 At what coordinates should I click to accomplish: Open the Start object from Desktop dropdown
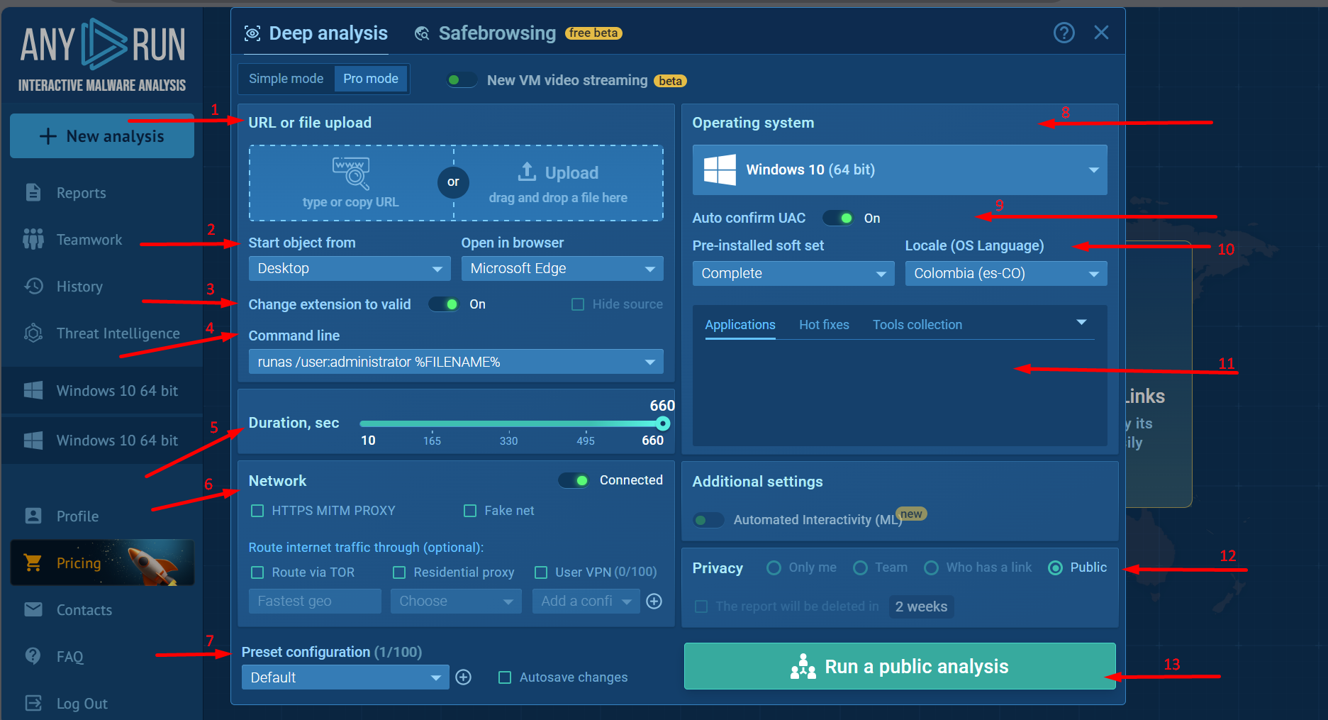pos(350,269)
